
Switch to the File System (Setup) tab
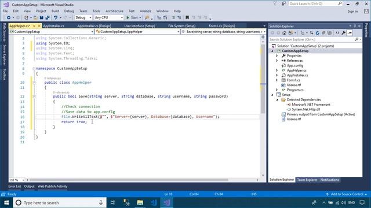[181, 26]
